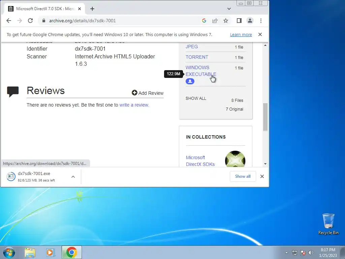Close the Microsoft DirectX 7.0 SDK tab
The width and height of the screenshot is (345, 259).
click(x=80, y=9)
